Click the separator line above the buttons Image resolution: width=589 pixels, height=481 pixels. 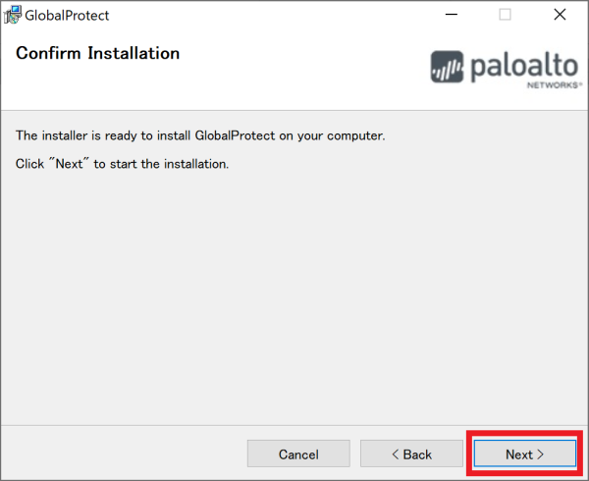pyautogui.click(x=294, y=426)
